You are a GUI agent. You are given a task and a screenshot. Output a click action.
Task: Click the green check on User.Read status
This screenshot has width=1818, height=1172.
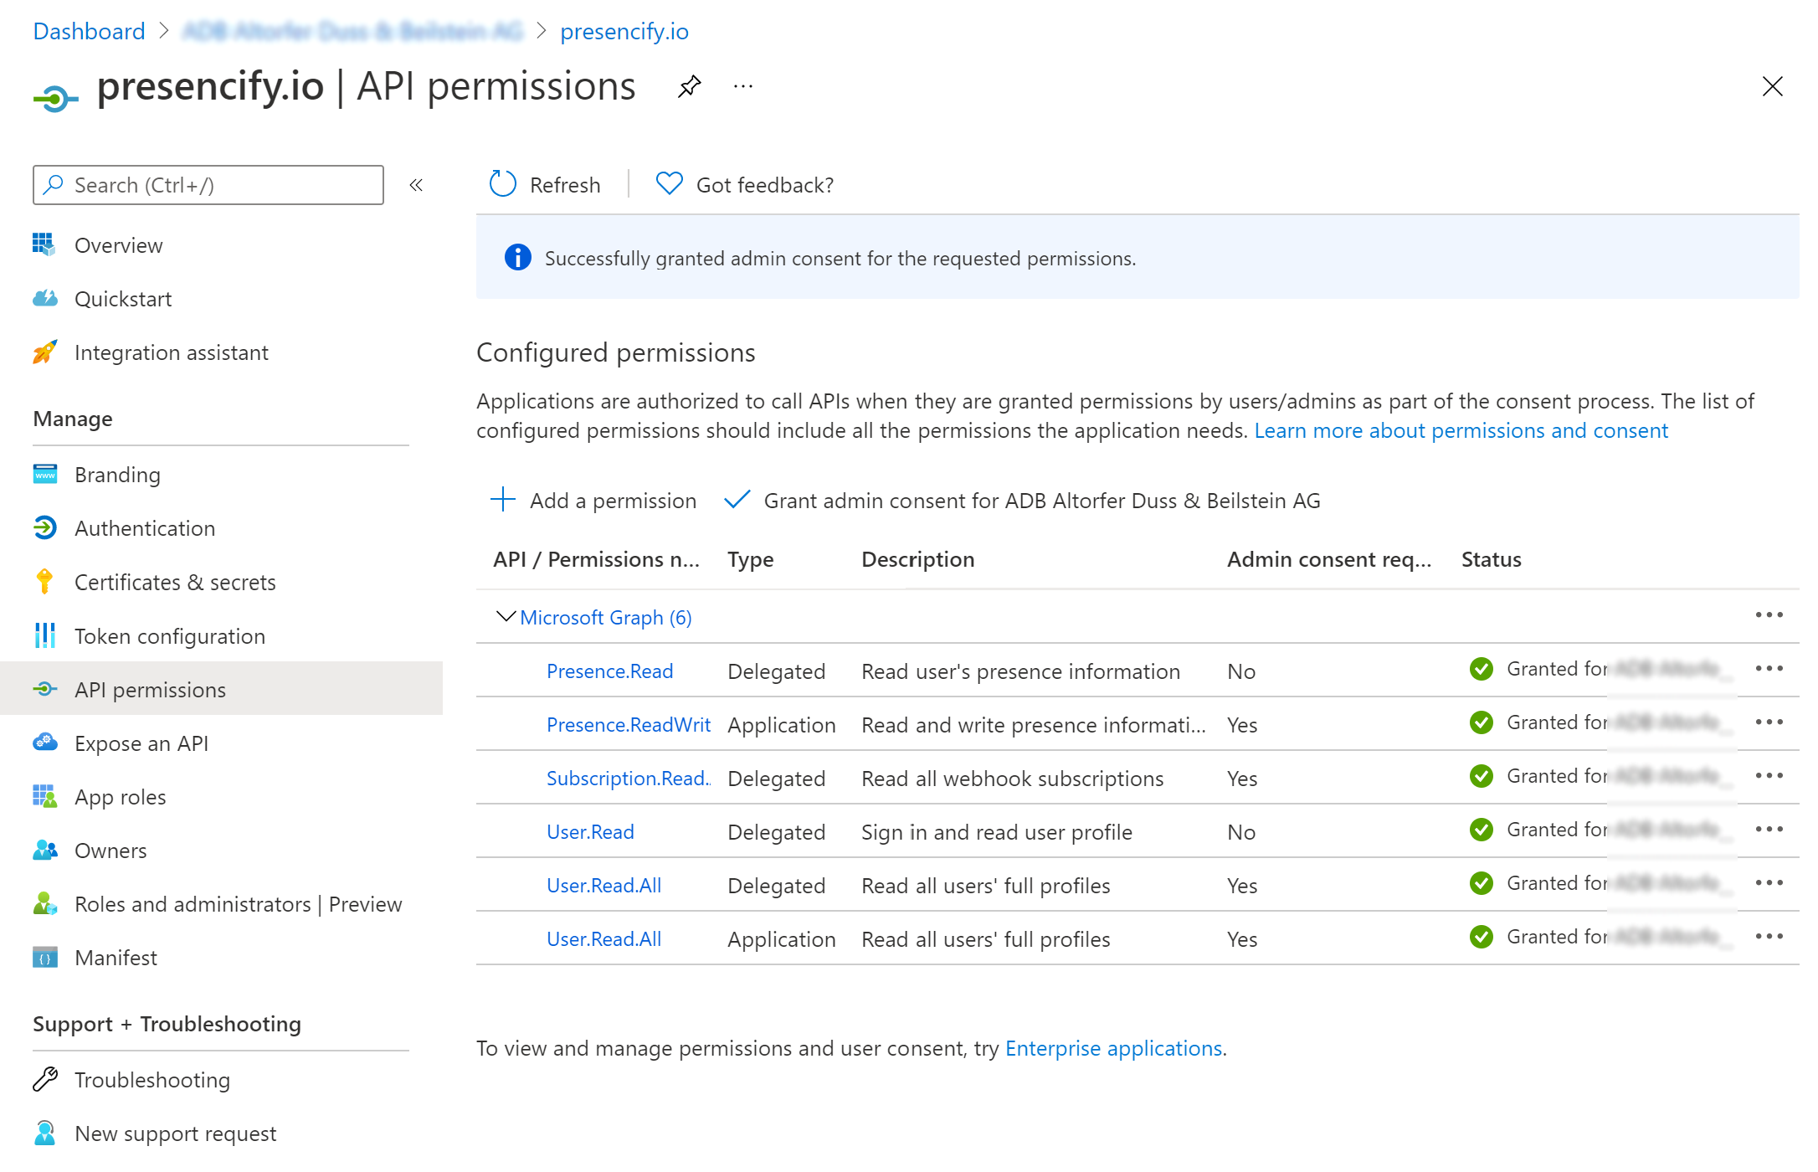[x=1481, y=830]
